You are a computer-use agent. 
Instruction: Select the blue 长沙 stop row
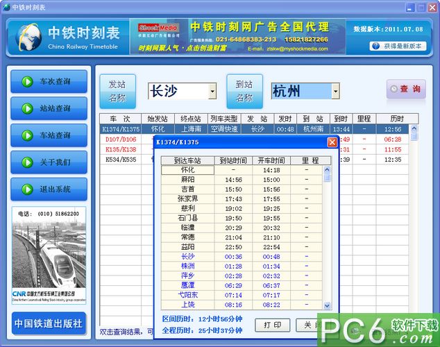point(242,256)
